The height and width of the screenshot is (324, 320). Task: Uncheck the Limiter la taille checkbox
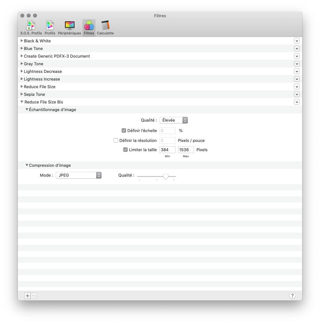click(x=125, y=150)
